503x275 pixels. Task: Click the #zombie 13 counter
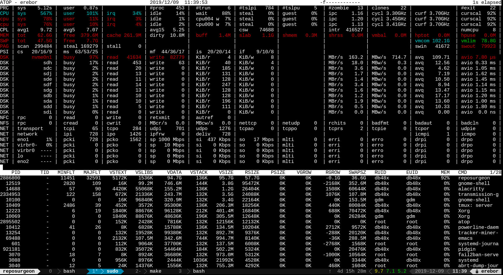tap(346, 8)
